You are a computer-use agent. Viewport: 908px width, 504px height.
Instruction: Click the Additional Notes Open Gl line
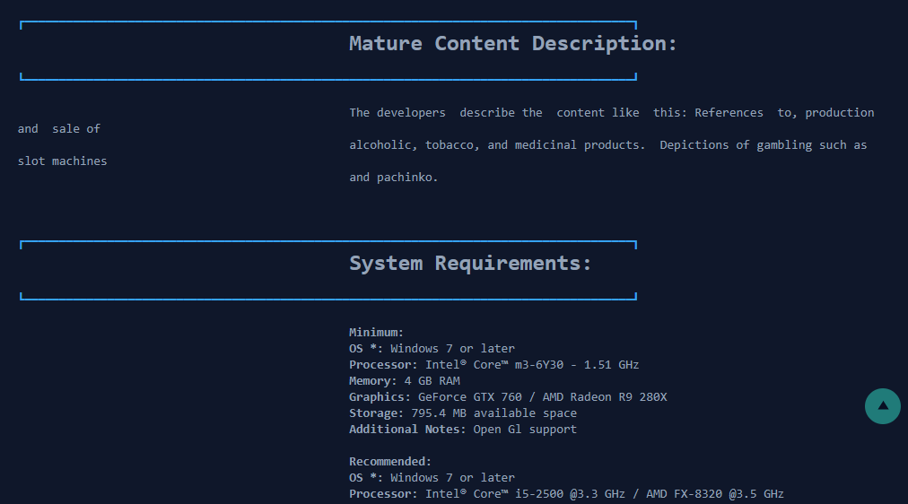click(462, 429)
